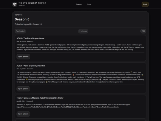
Task: Click the RSS pill button
Action: tap(143, 31)
